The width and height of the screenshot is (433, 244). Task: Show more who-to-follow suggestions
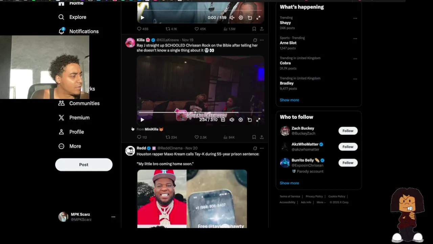pyautogui.click(x=289, y=183)
